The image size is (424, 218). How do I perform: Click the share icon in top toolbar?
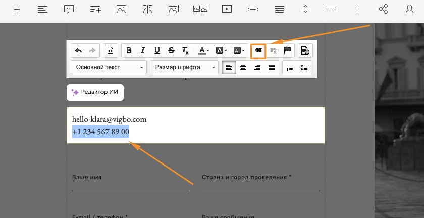click(383, 9)
